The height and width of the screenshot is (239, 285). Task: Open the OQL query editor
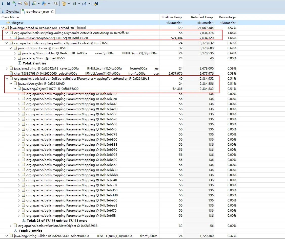[x=20, y=4]
